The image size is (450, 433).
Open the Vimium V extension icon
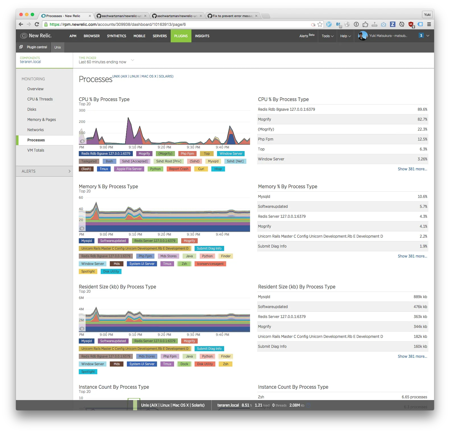point(329,24)
